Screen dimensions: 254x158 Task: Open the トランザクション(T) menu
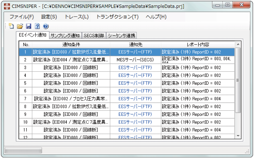[117, 17]
